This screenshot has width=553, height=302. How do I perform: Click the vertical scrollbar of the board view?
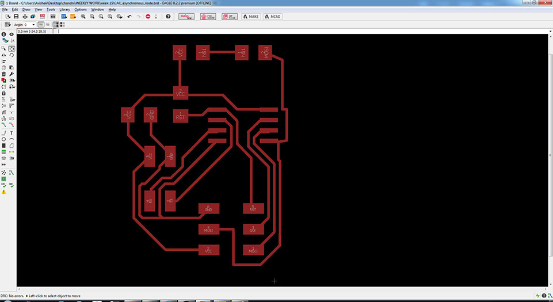coord(551,155)
